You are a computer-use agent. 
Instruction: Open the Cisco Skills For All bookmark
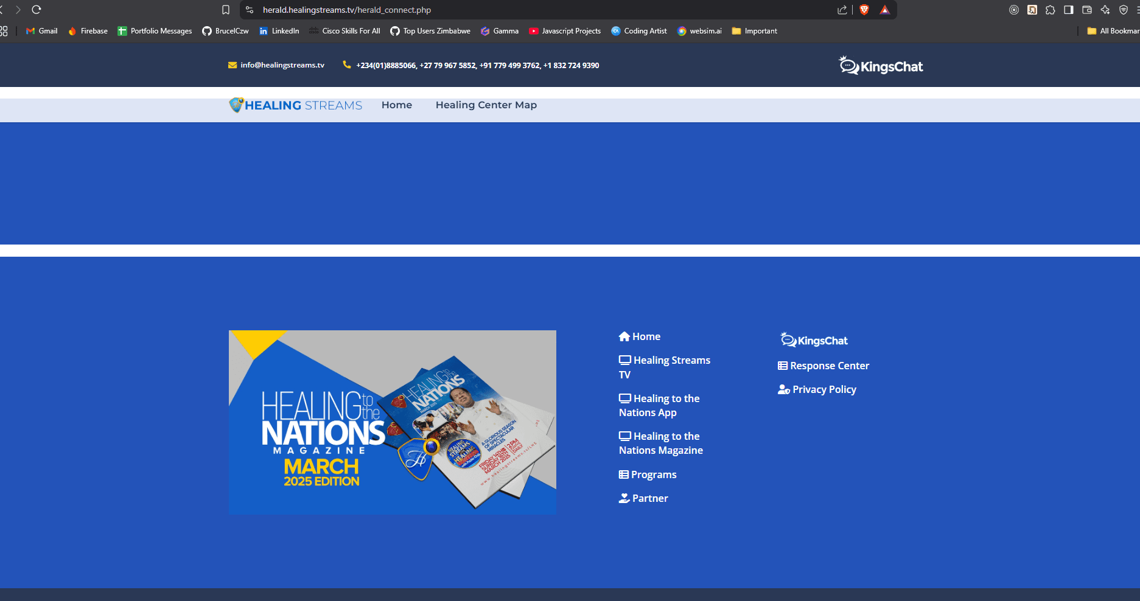click(x=344, y=31)
